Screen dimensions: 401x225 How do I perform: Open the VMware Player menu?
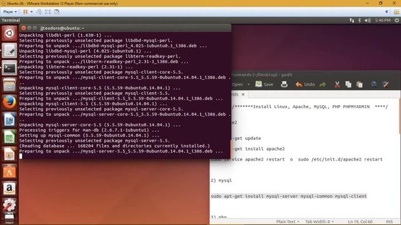[10, 12]
